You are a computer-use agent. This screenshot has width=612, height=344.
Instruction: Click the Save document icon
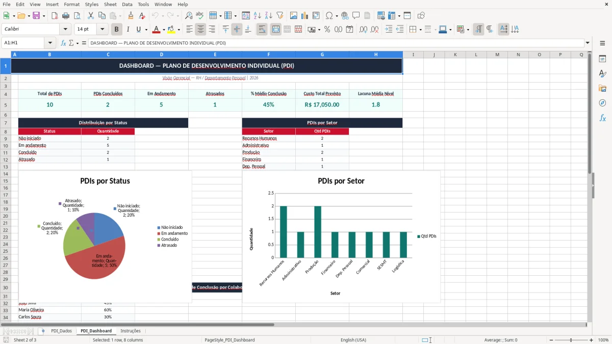36,16
